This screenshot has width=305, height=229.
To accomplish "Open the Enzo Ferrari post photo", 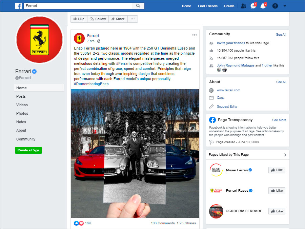I will [135, 153].
